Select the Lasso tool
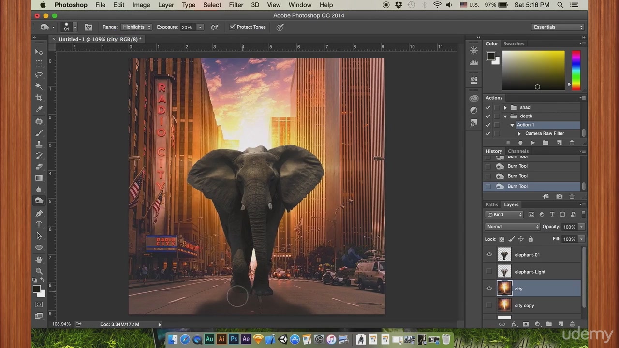The height and width of the screenshot is (348, 619). (x=39, y=74)
